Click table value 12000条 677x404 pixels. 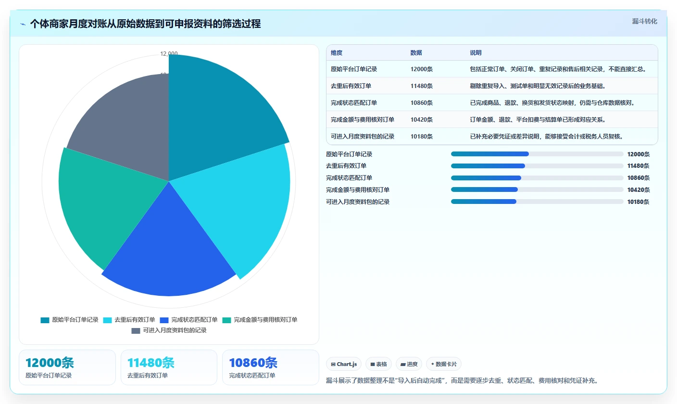(x=422, y=69)
